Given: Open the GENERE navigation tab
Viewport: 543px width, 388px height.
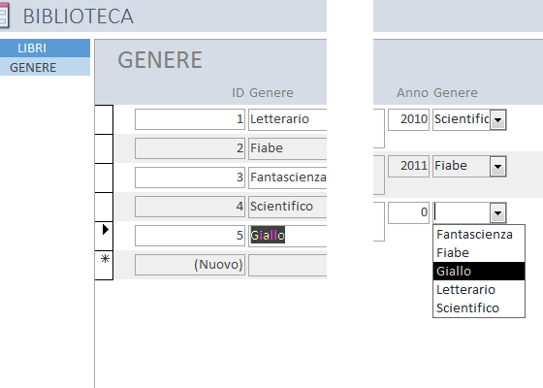Looking at the screenshot, I should coord(45,67).
